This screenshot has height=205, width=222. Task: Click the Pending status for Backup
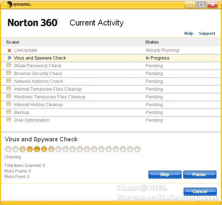[x=154, y=112]
